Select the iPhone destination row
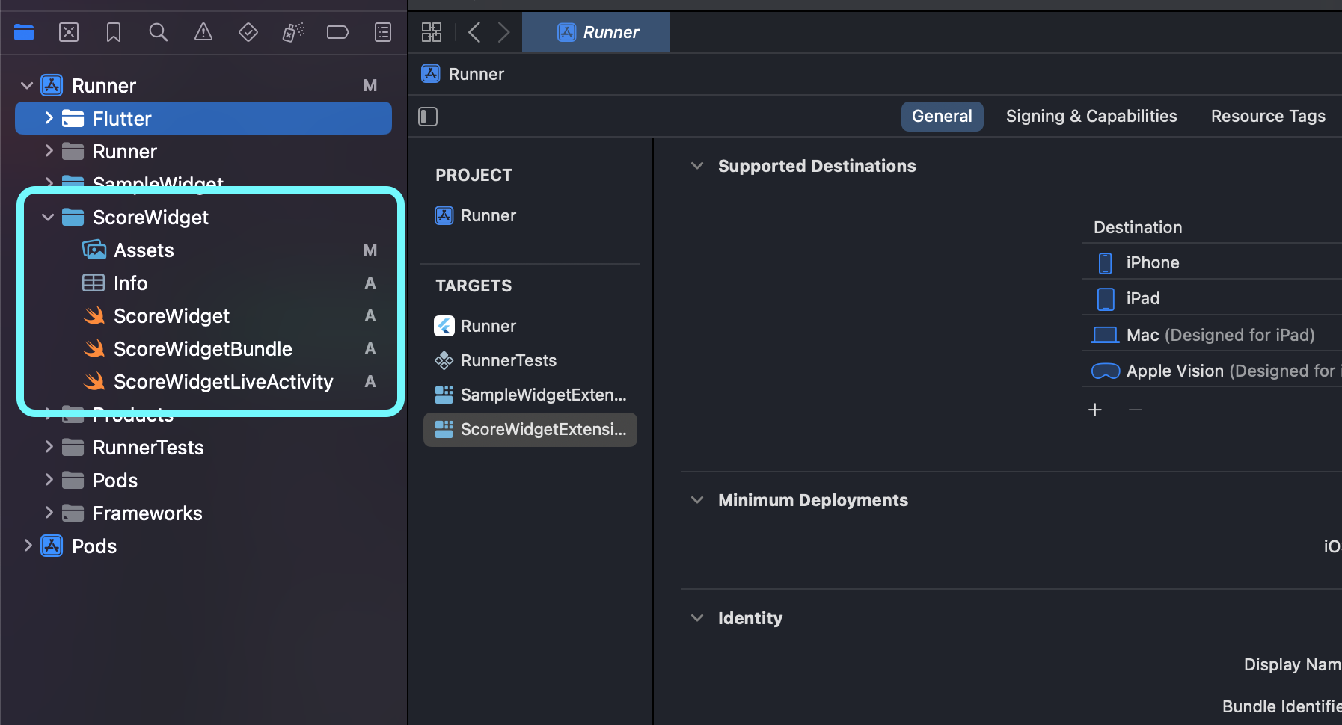 [1212, 262]
